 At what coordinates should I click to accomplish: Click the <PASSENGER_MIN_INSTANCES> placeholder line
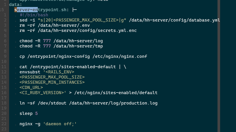(x=52, y=82)
